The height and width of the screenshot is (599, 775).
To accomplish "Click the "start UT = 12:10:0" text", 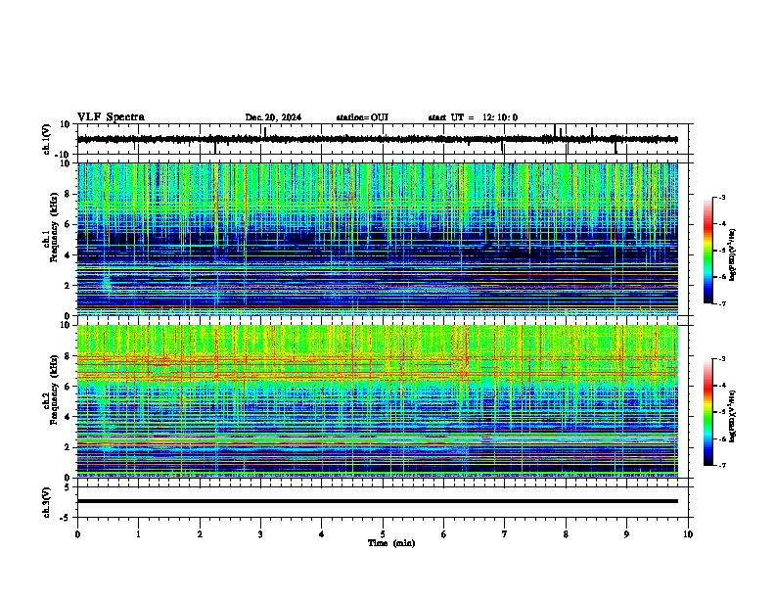I will tap(473, 117).
